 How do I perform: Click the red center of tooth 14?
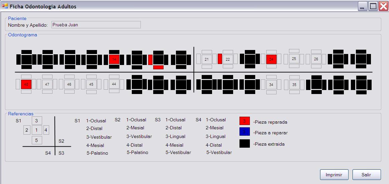114,59
